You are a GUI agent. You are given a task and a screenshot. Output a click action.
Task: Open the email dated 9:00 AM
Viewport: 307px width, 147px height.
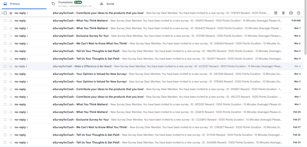(152, 21)
